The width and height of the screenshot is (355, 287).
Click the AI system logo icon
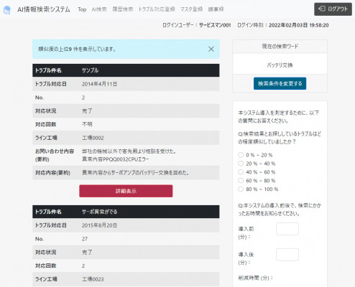click(x=6, y=10)
